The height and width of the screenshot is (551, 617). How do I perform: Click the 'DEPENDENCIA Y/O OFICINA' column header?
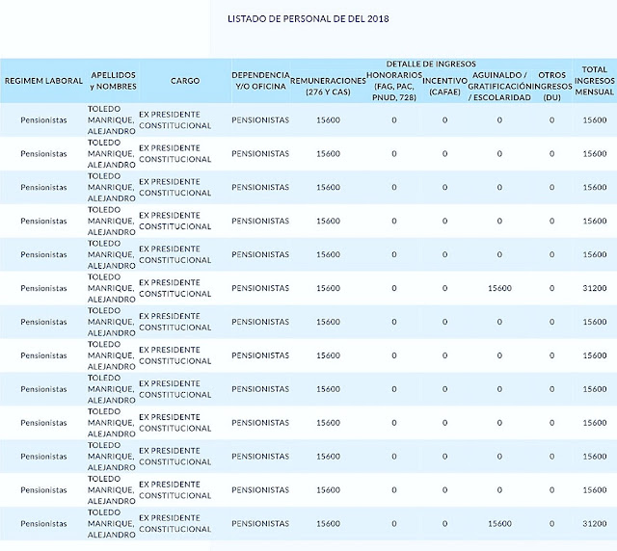click(260, 81)
